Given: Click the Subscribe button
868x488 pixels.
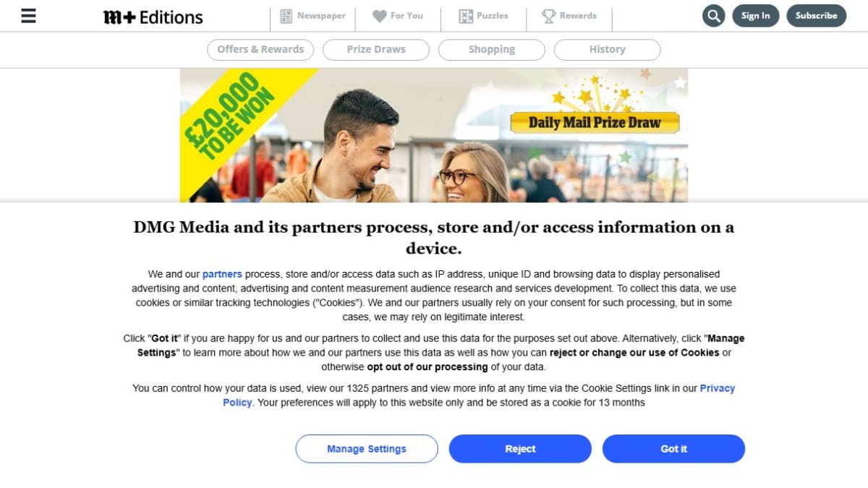Looking at the screenshot, I should tap(817, 16).
